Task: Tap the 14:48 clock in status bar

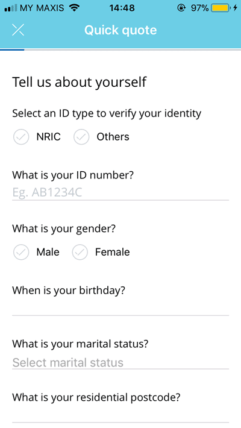Action: 122,8
